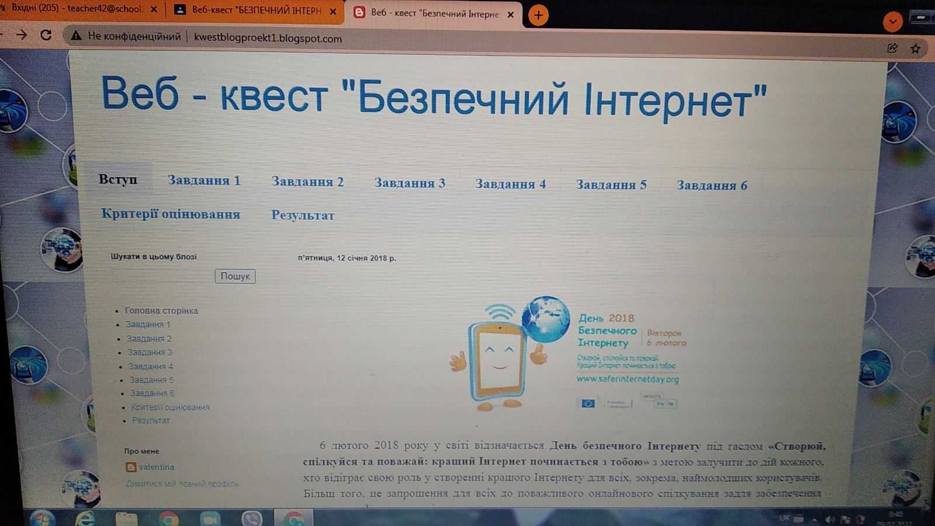935x526 pixels.
Task: Reload the current page
Action: 46,35
